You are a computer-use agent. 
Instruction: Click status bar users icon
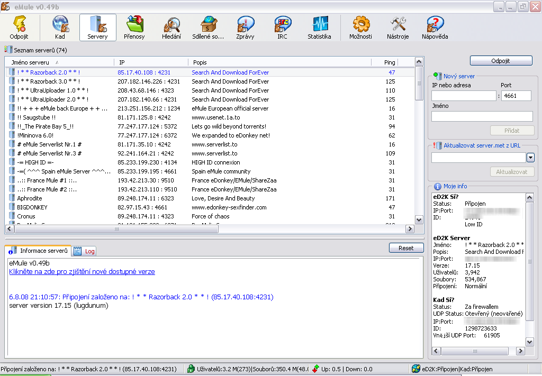tap(191, 369)
